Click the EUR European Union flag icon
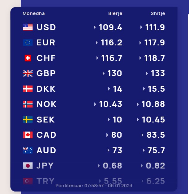 (x=28, y=43)
